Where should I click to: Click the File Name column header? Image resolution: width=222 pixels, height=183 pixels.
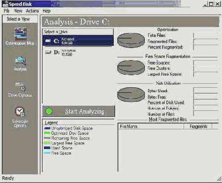[x=151, y=126]
